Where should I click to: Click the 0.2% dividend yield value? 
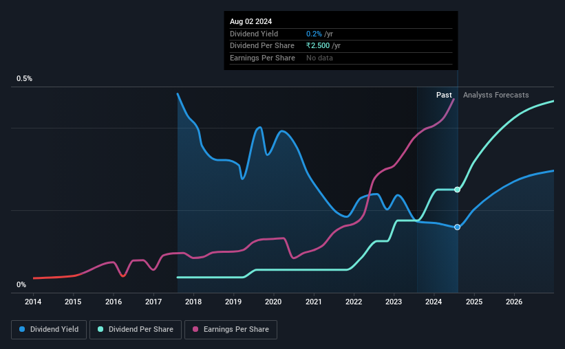click(315, 34)
